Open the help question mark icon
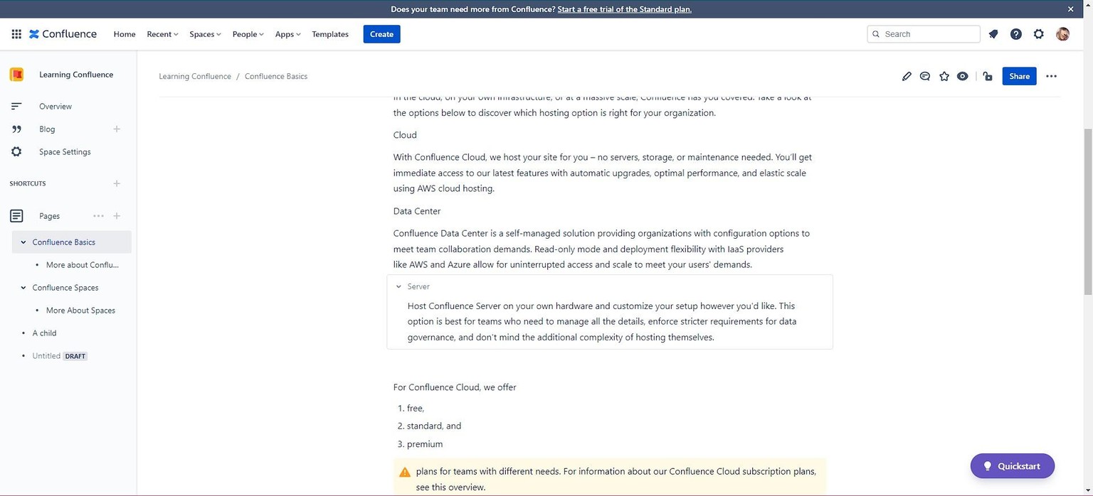Viewport: 1093px width, 496px height. point(1016,34)
